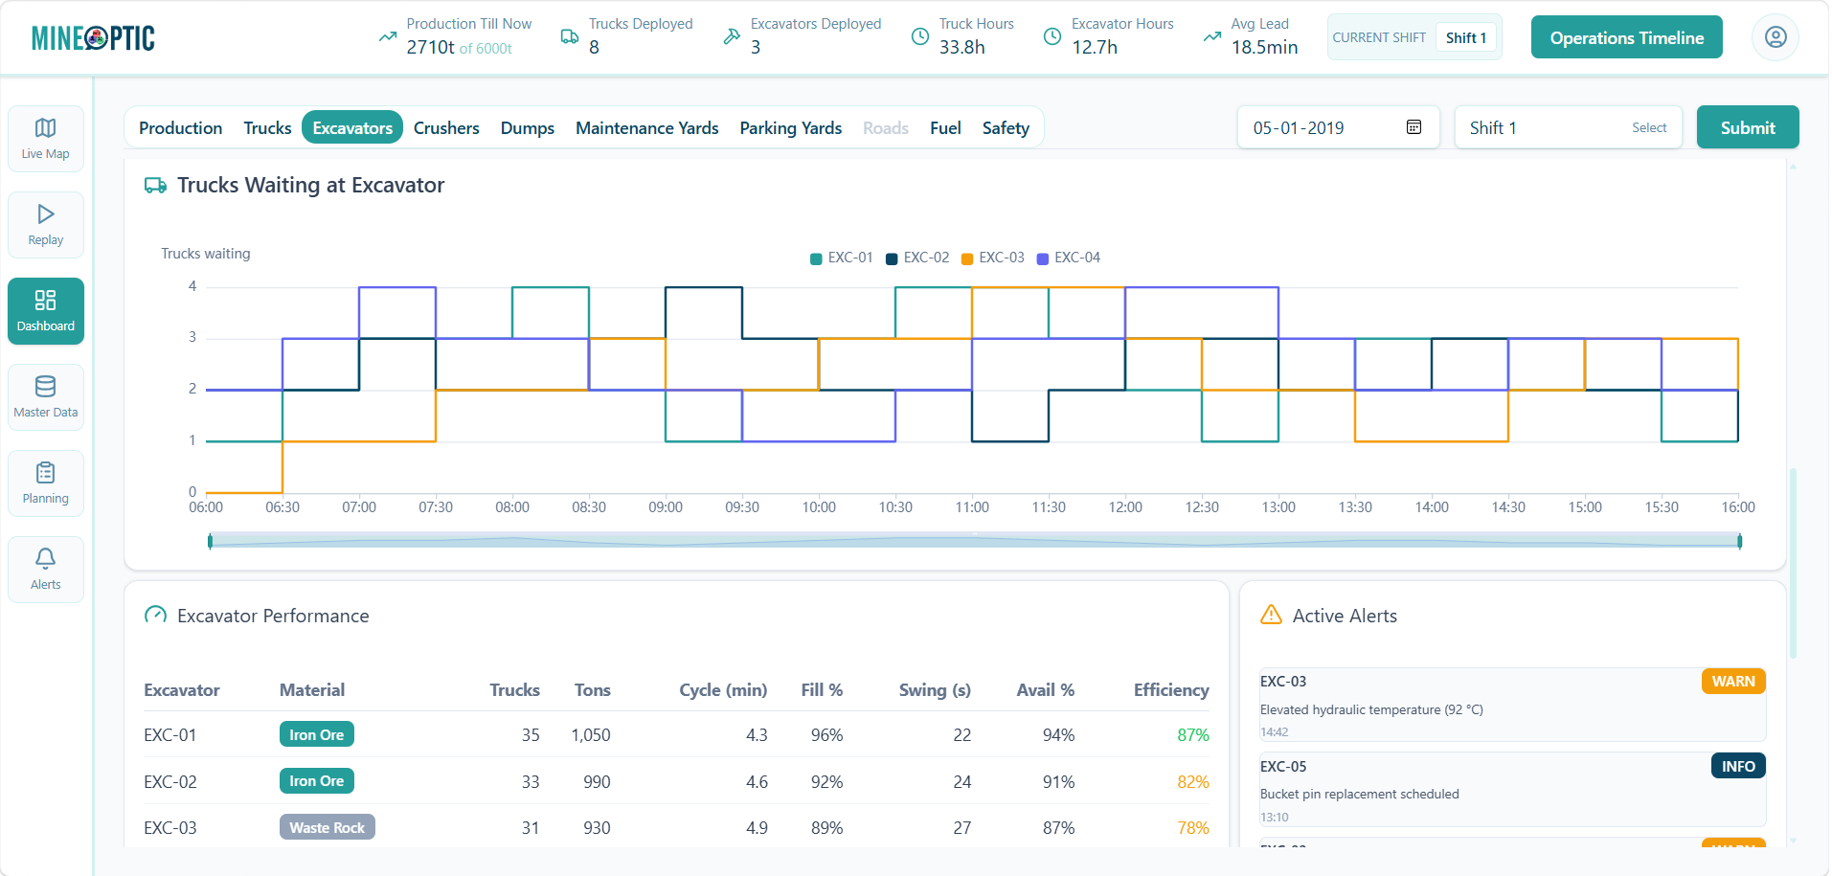Open the user profile avatar
Viewport: 1832px width, 876px height.
click(1775, 37)
